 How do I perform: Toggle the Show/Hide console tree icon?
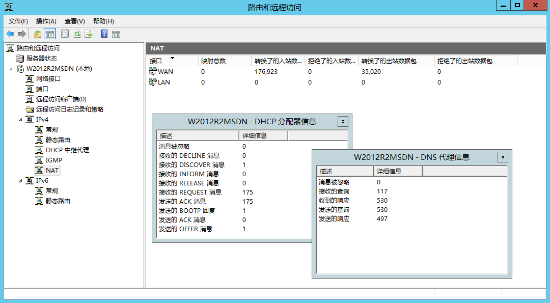click(49, 34)
